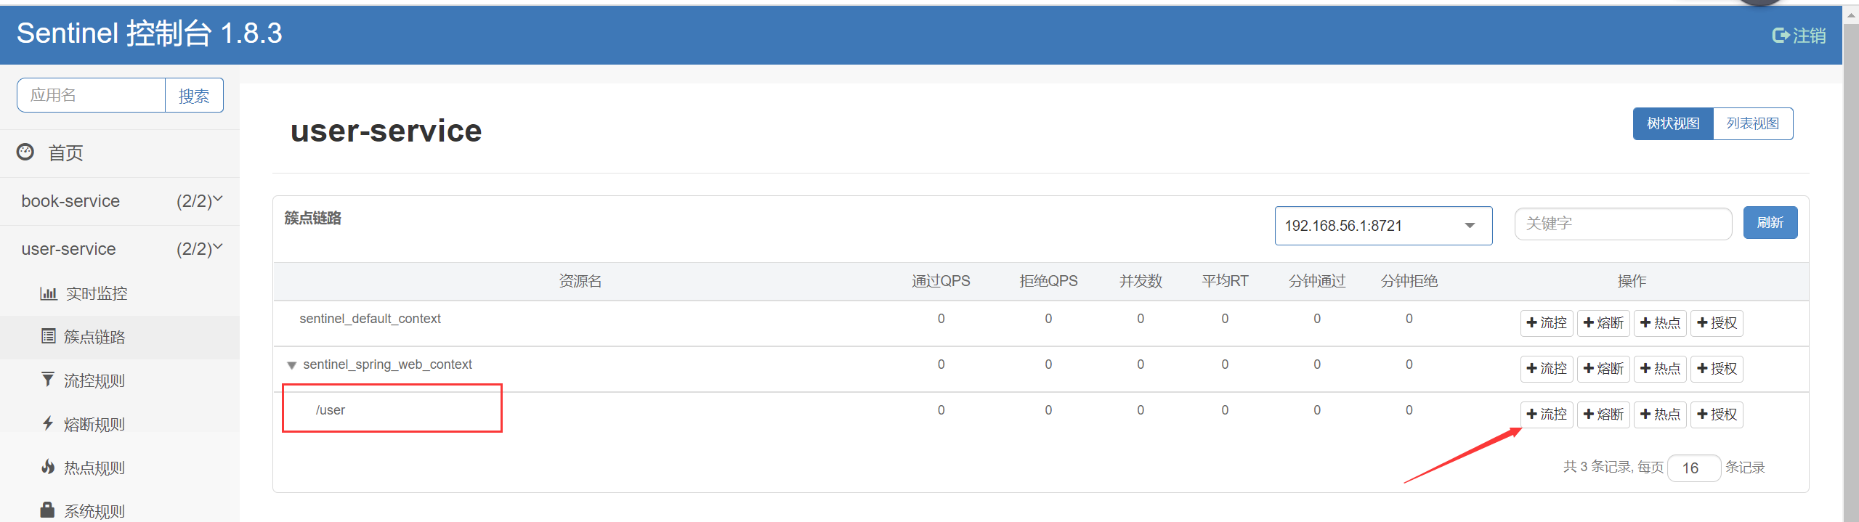The image size is (1859, 522).
Task: Collapse the user-service app chevron
Action: (x=218, y=247)
